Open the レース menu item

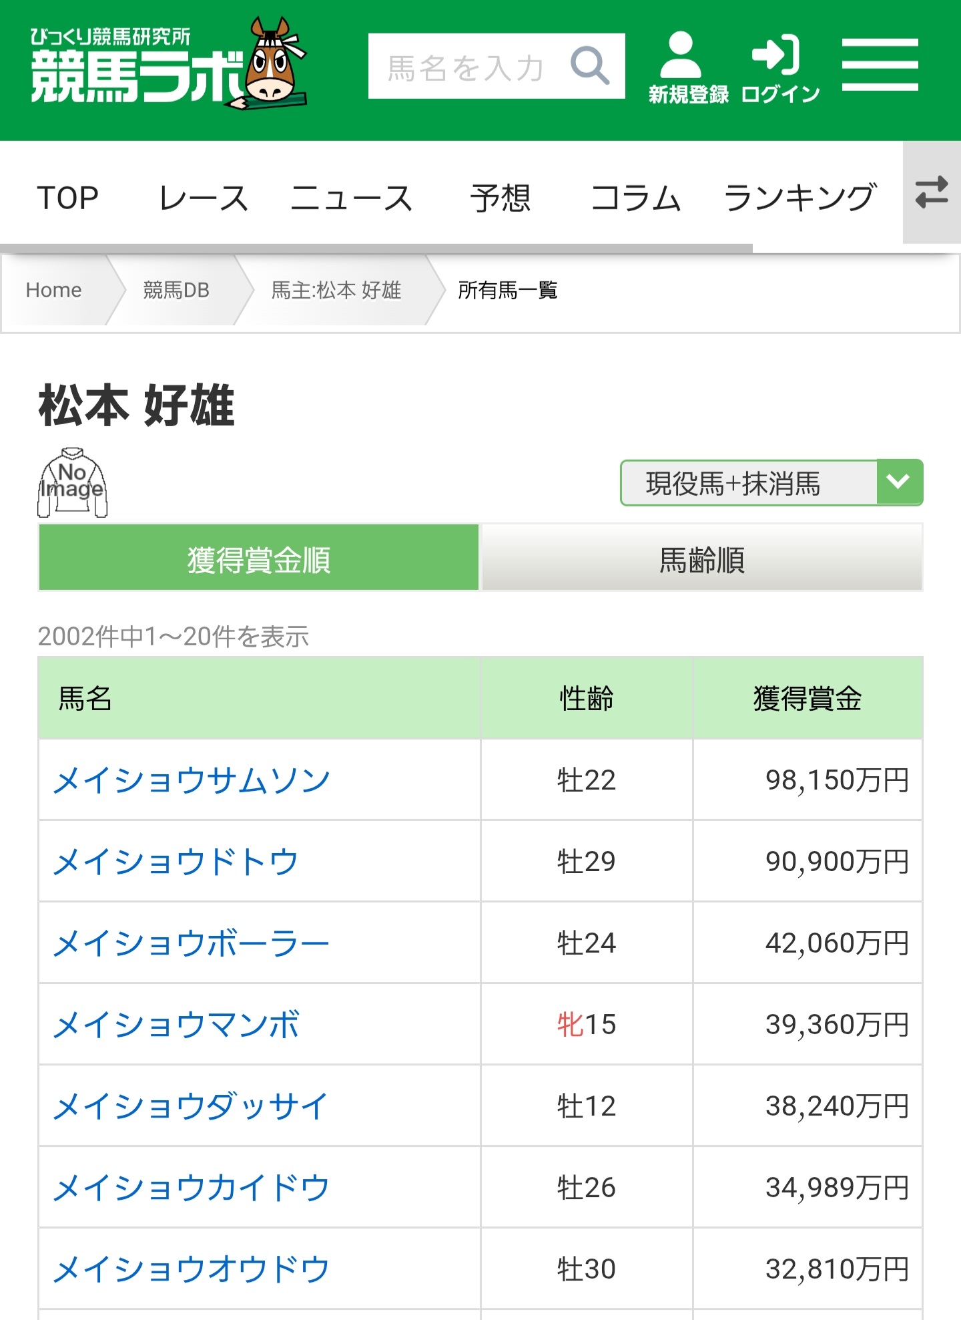click(x=203, y=198)
